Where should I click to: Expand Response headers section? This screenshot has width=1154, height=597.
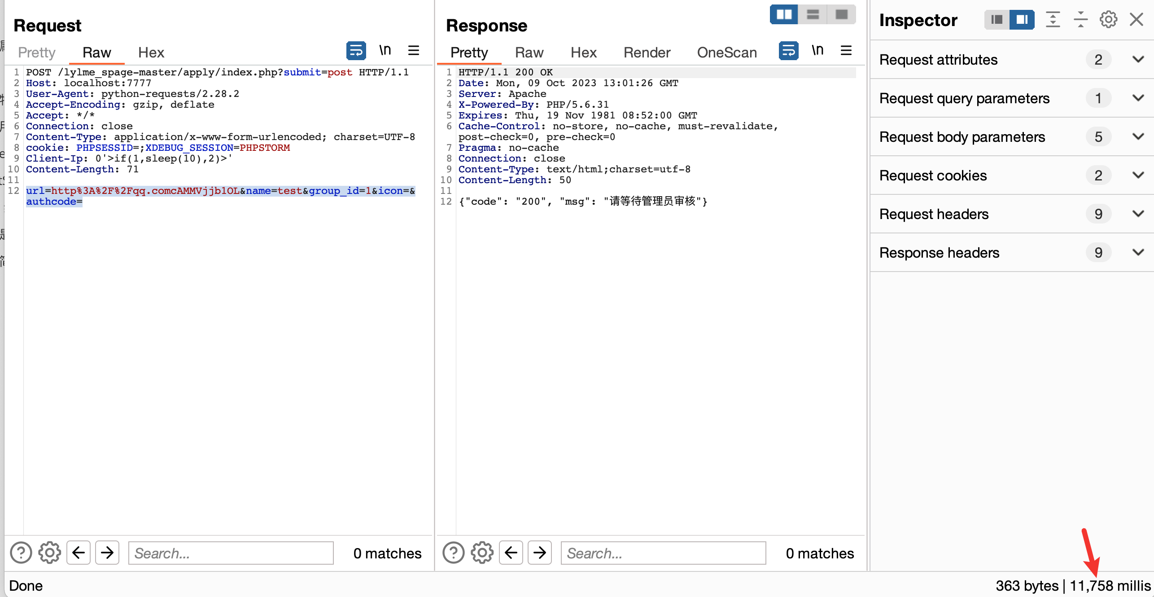pyautogui.click(x=1138, y=253)
